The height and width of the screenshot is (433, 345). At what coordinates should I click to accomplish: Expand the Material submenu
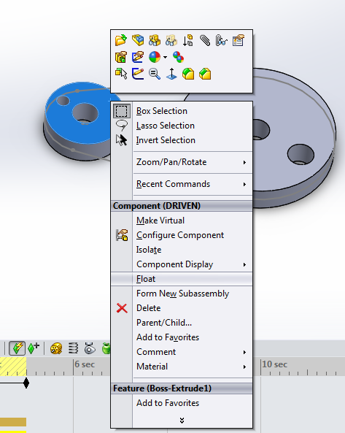click(182, 367)
